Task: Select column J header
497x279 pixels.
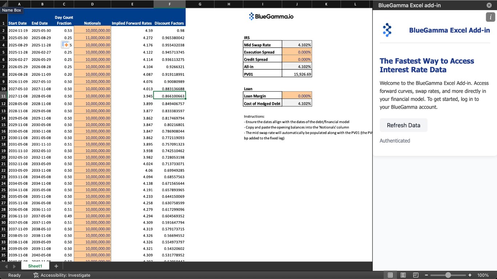Action: tap(297, 4)
